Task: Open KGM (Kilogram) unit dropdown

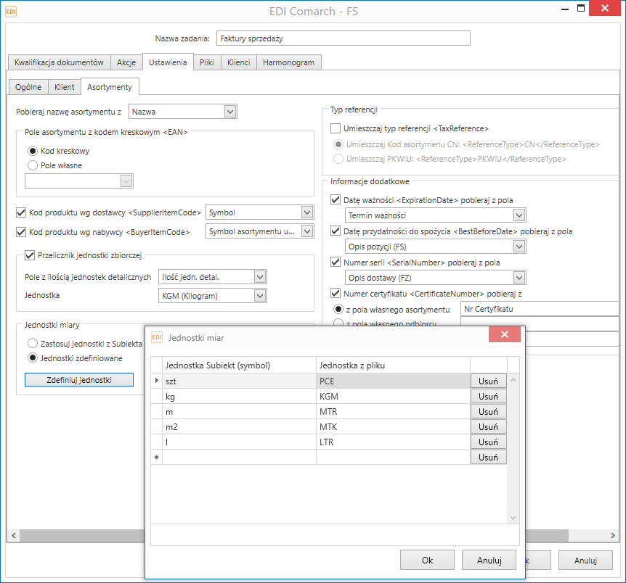Action: point(260,296)
